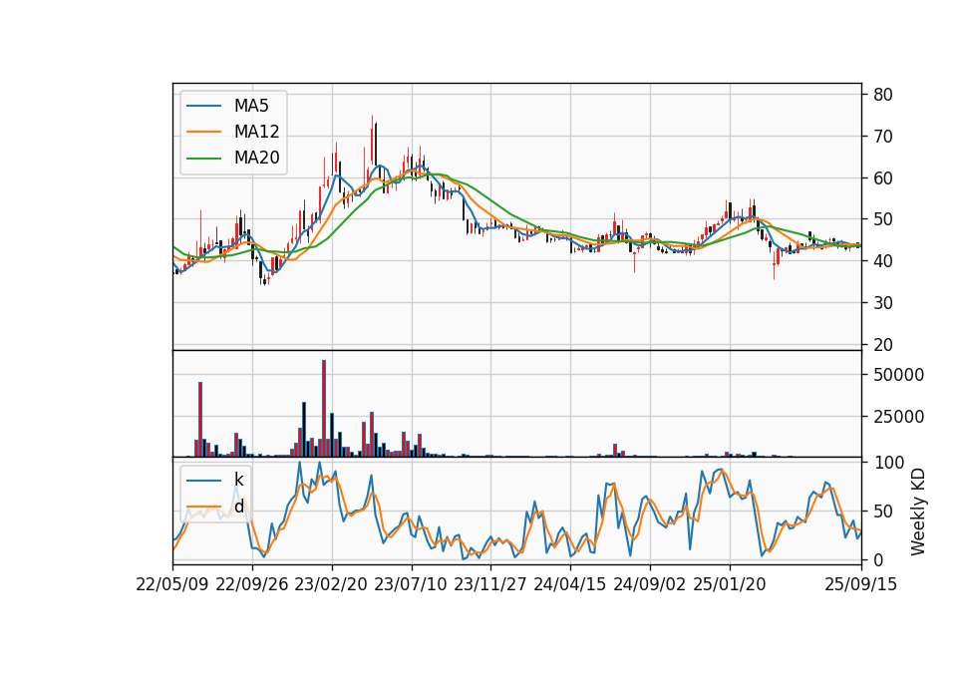Click the orange MA12 legend line sample
The width and height of the screenshot is (957, 688).
203,132
